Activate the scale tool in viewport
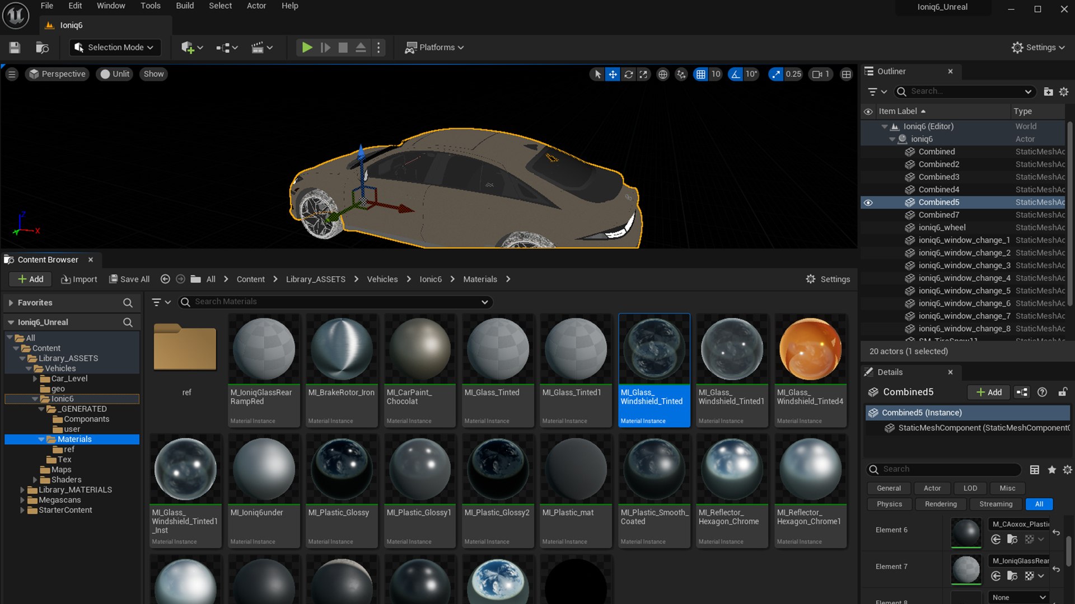This screenshot has height=604, width=1075. 644,74
